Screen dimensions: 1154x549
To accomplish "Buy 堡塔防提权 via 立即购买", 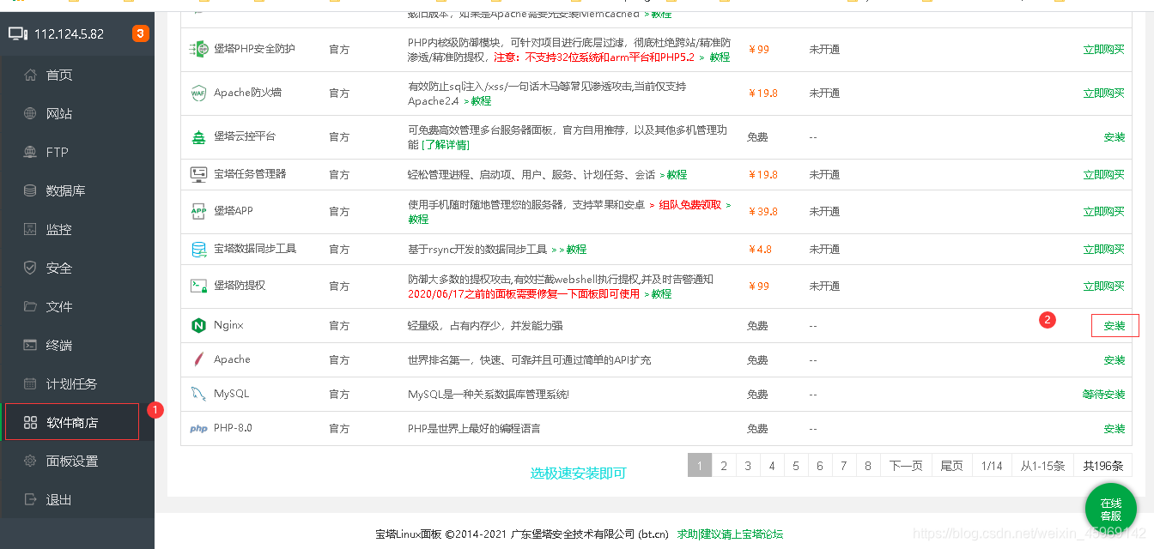I will [1103, 287].
